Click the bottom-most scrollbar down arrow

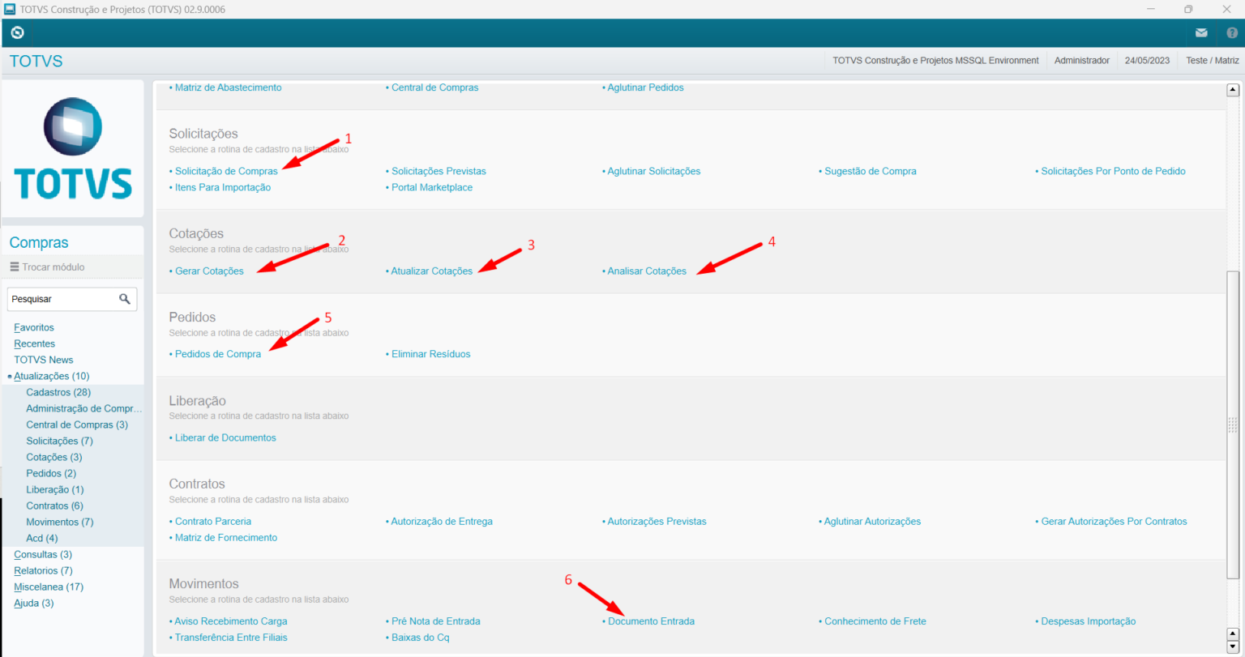(x=1233, y=646)
